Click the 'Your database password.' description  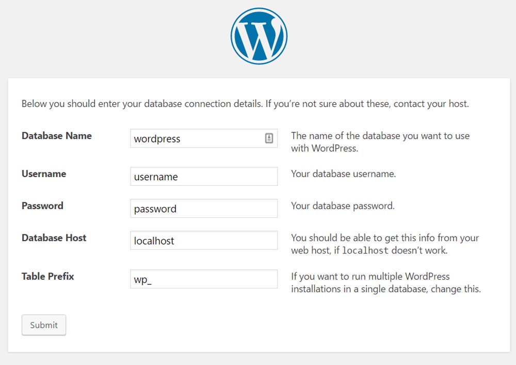click(343, 205)
